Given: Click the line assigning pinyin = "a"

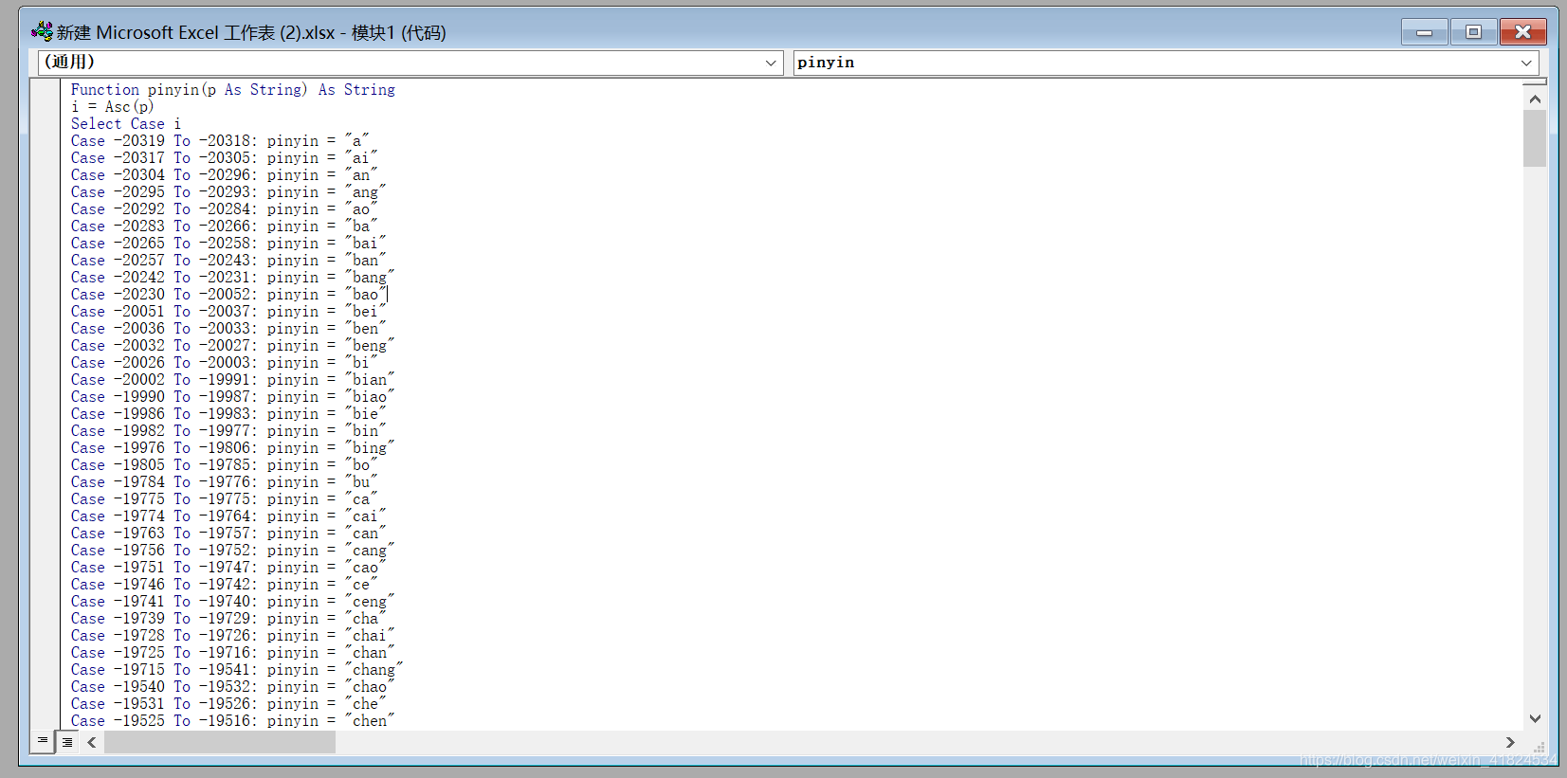Looking at the screenshot, I should coord(220,141).
